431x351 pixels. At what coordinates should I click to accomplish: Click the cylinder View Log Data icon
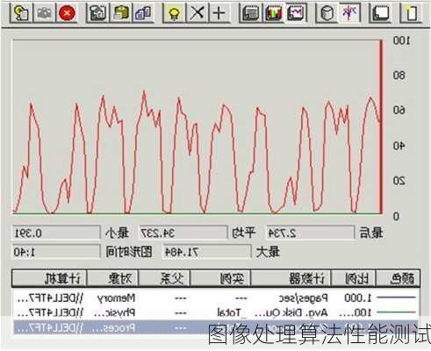click(327, 13)
